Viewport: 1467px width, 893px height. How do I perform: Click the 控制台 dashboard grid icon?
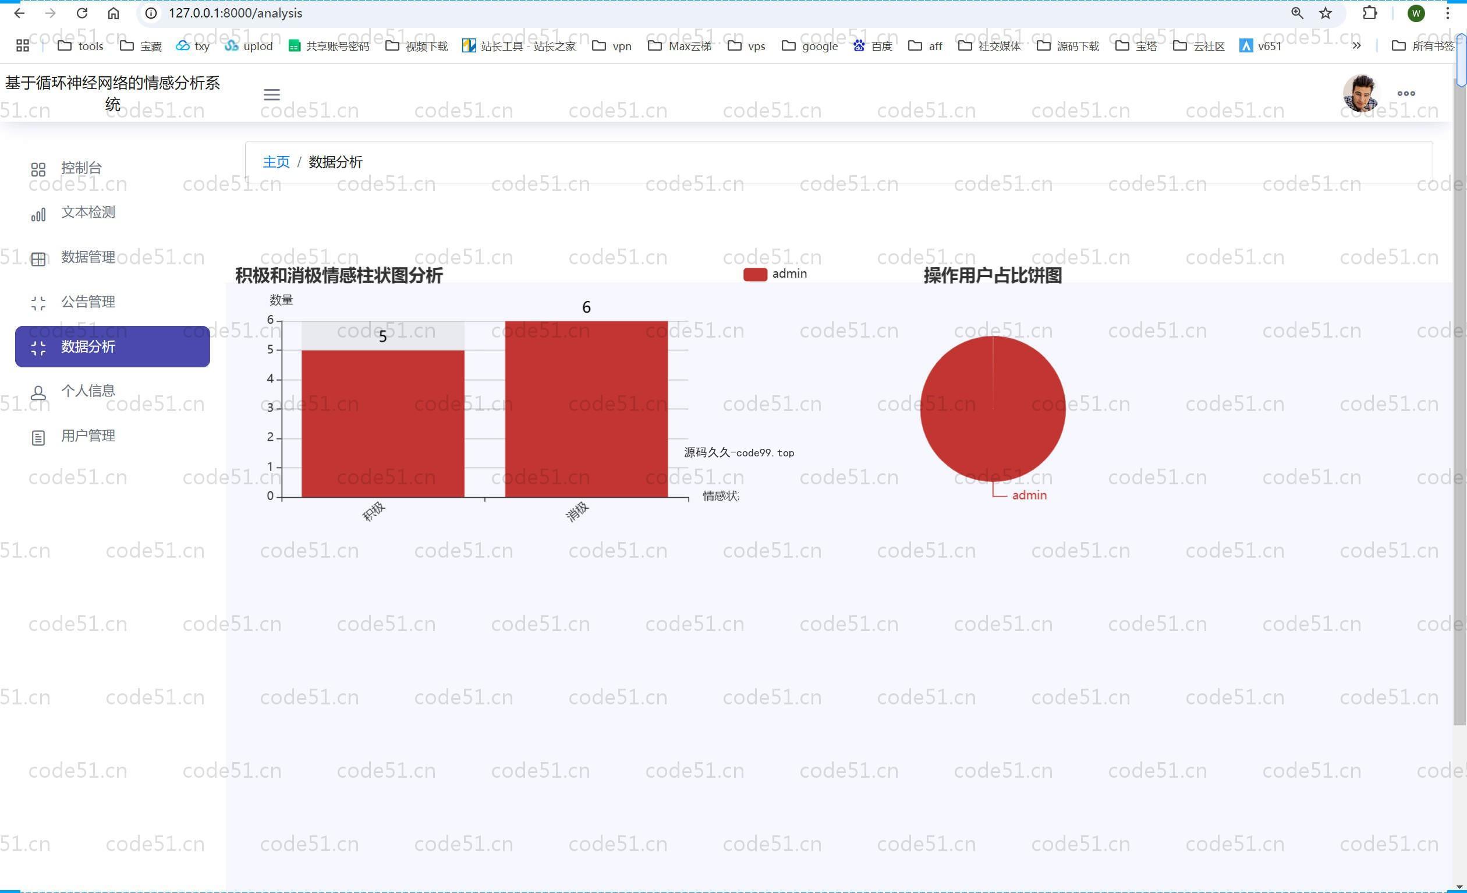(38, 169)
